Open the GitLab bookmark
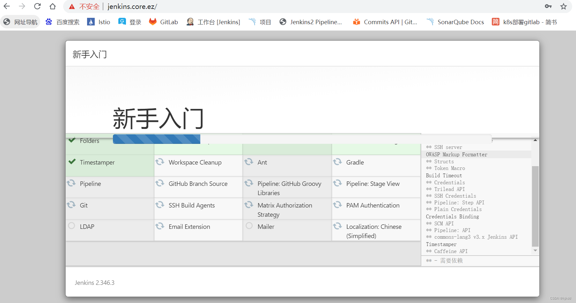The image size is (576, 303). (x=164, y=22)
